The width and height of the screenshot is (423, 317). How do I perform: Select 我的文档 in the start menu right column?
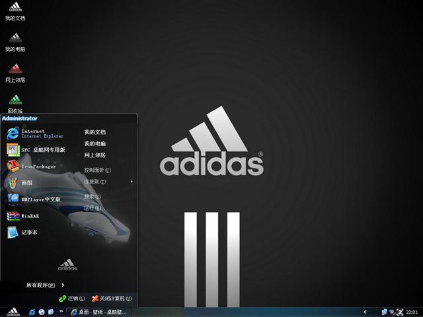click(x=95, y=132)
